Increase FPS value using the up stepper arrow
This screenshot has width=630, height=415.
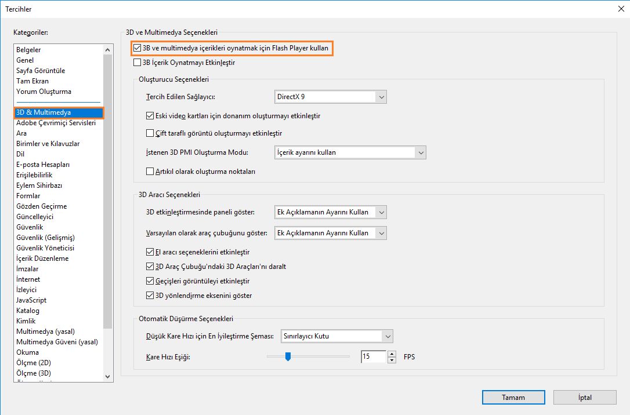[x=391, y=354]
